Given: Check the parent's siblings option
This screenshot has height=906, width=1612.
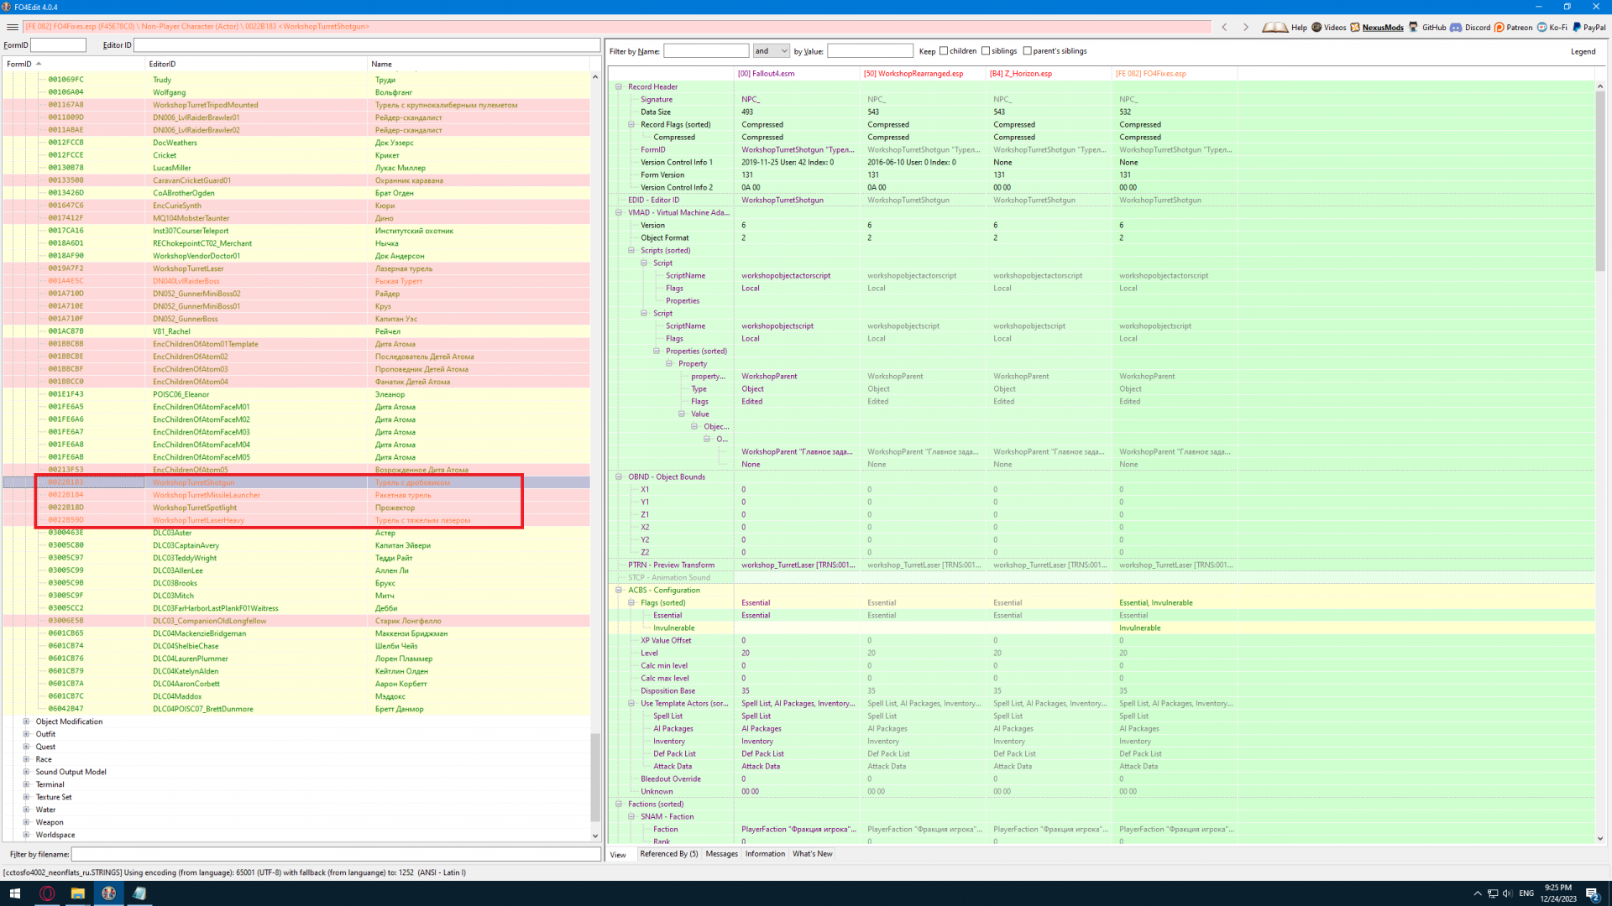Looking at the screenshot, I should point(1028,51).
